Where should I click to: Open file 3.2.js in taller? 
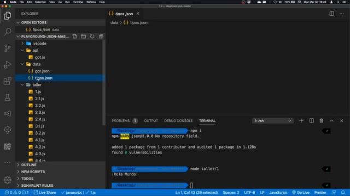point(40,133)
